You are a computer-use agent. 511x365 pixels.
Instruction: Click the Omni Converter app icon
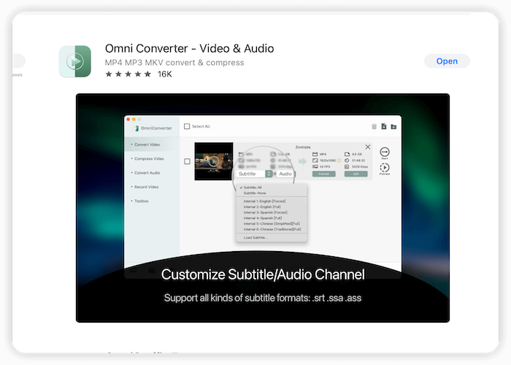point(75,61)
